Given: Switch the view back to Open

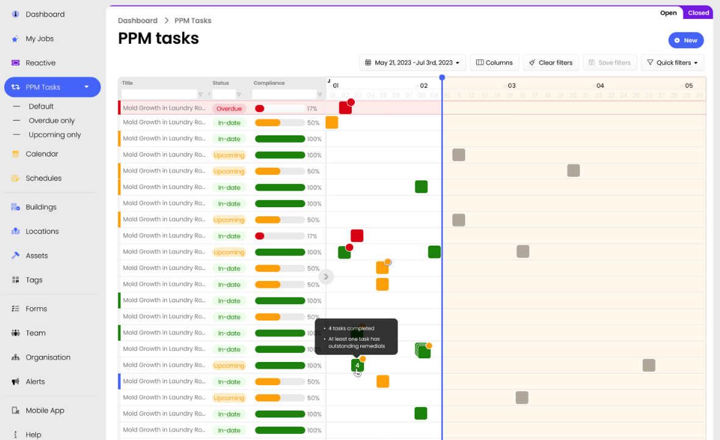Looking at the screenshot, I should 668,12.
